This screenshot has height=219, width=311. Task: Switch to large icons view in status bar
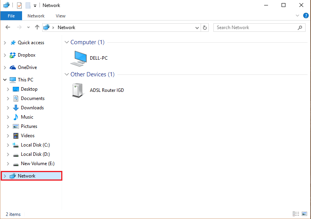coord(305,214)
